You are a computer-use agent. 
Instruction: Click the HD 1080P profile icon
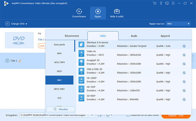(x=81, y=80)
